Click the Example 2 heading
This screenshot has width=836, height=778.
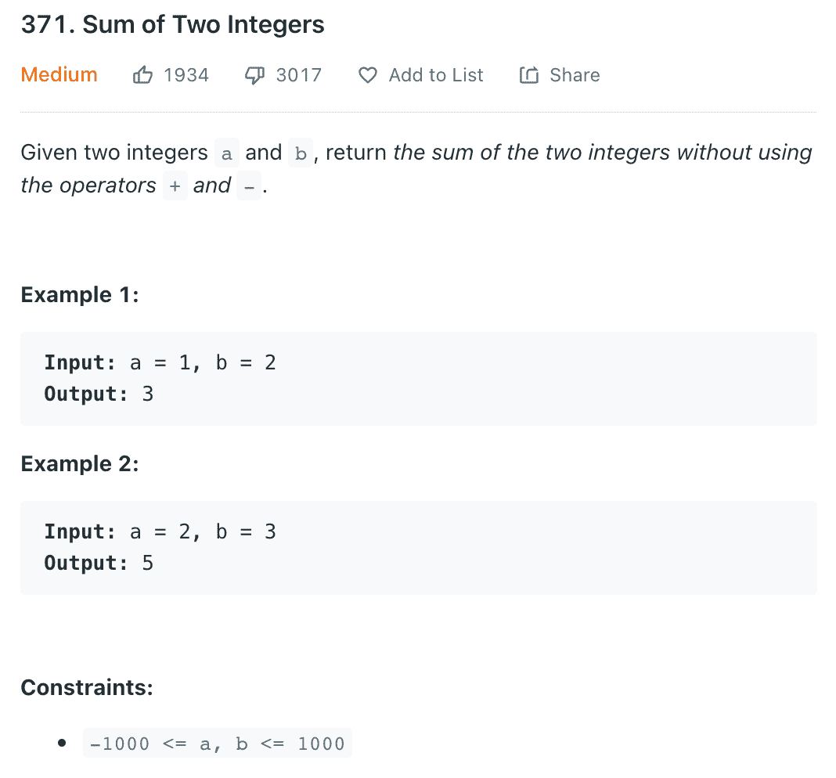click(80, 464)
